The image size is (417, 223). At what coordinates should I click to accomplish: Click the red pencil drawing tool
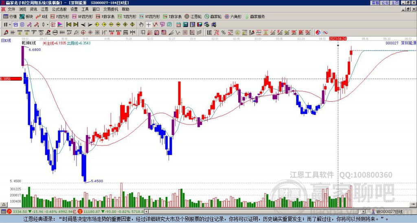5,33
